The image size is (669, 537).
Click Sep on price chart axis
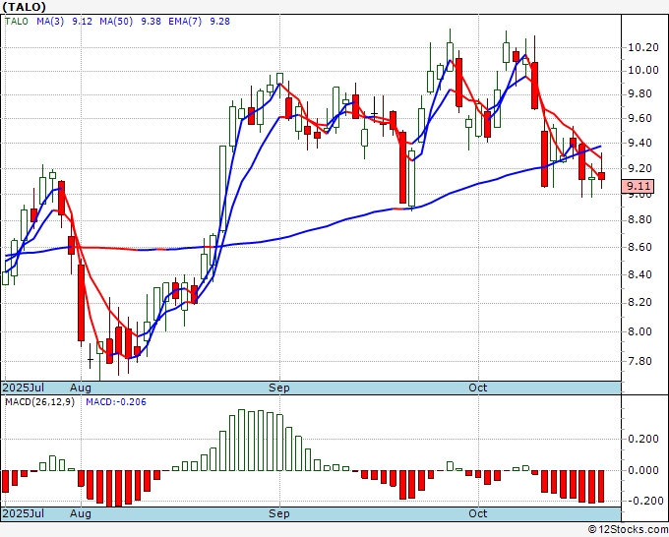pyautogui.click(x=279, y=388)
